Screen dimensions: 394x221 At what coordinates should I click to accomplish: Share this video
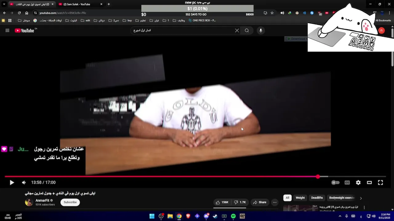point(259,202)
